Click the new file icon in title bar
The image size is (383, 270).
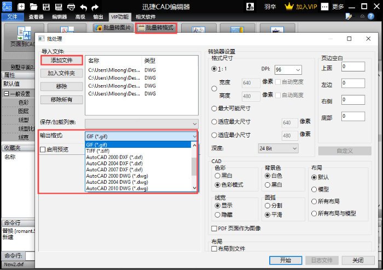[x=21, y=7]
